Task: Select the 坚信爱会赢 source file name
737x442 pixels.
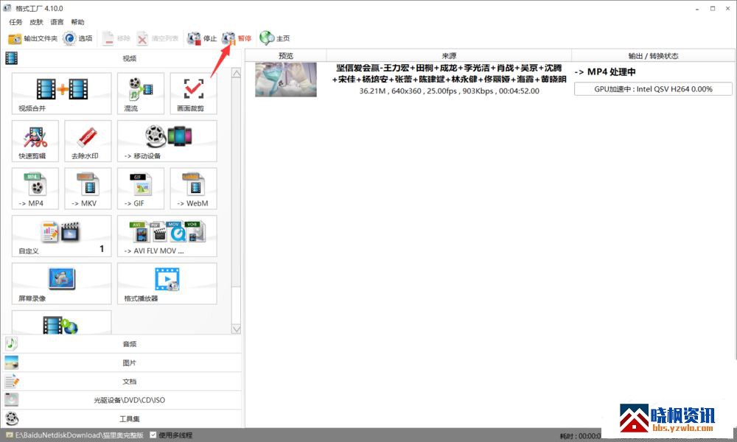Action: pyautogui.click(x=449, y=73)
